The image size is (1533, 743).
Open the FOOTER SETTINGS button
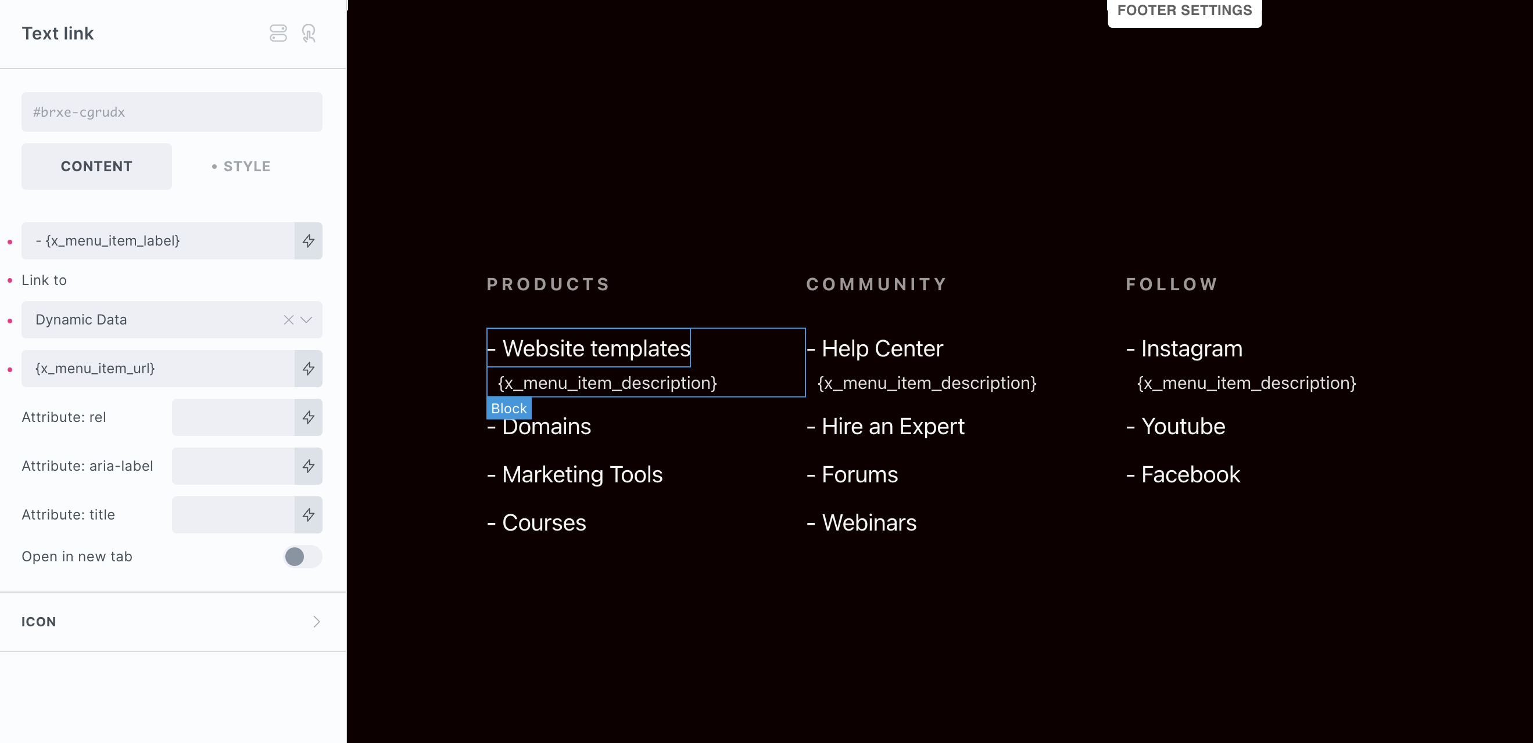pyautogui.click(x=1184, y=10)
